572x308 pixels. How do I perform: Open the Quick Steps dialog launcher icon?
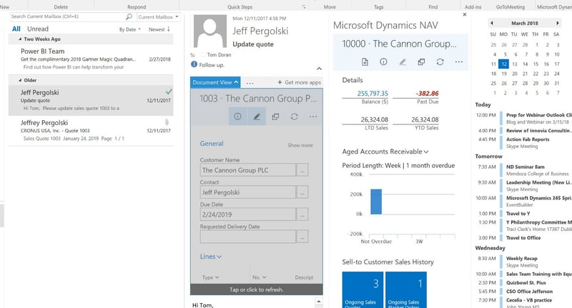click(303, 7)
